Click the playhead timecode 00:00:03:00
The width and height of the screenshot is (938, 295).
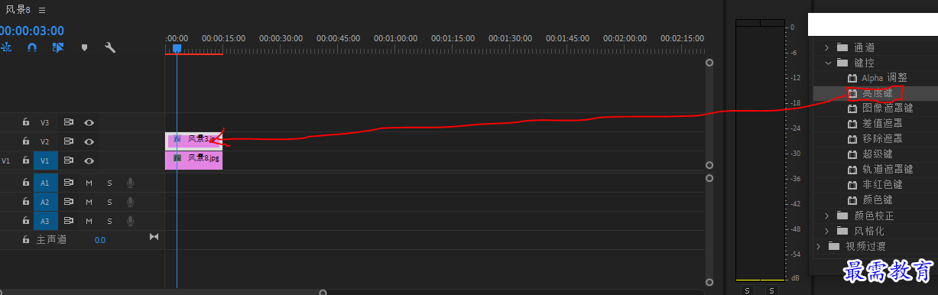[x=32, y=31]
